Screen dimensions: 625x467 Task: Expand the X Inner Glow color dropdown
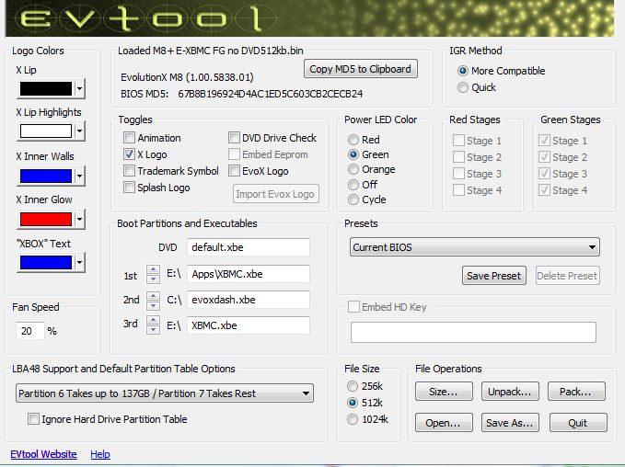(x=80, y=219)
